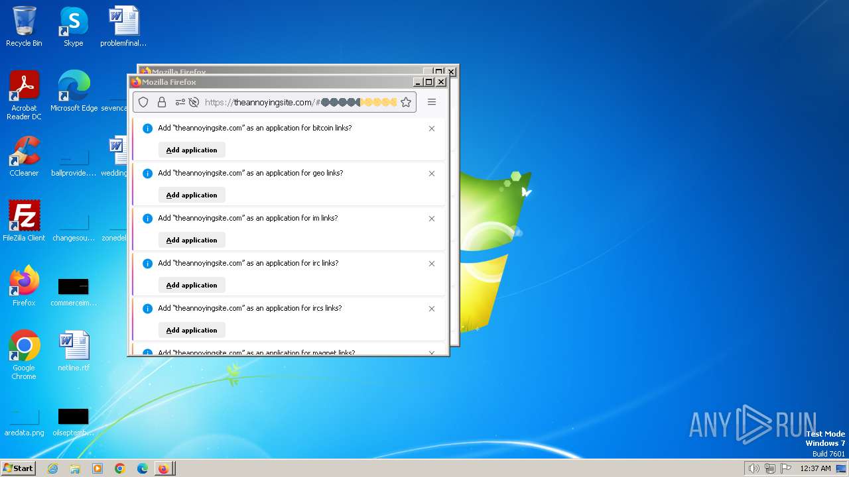Dismiss the ircs links notification

pos(432,309)
